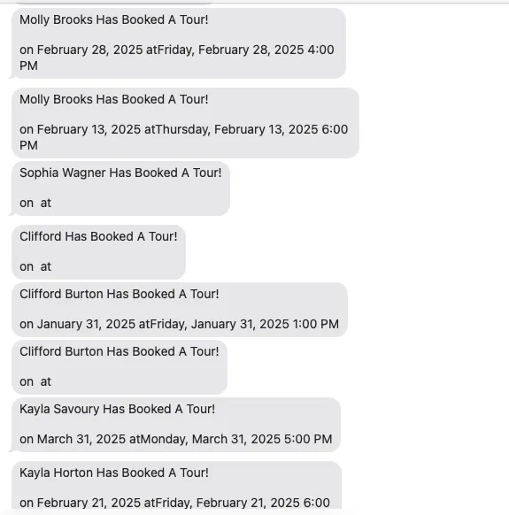This screenshot has width=509, height=515.
Task: Click the 'Sophia Wagner Has Booked A Tour!' heading
Action: pos(120,173)
